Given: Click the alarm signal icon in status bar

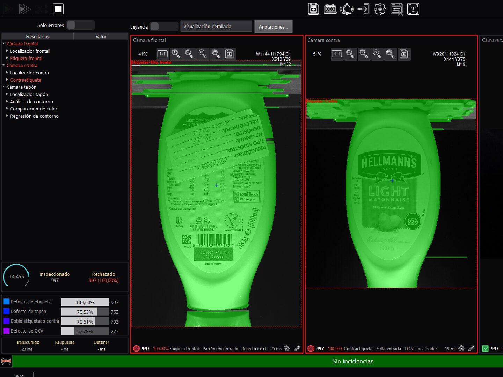Looking at the screenshot, I should pyautogui.click(x=6, y=361).
